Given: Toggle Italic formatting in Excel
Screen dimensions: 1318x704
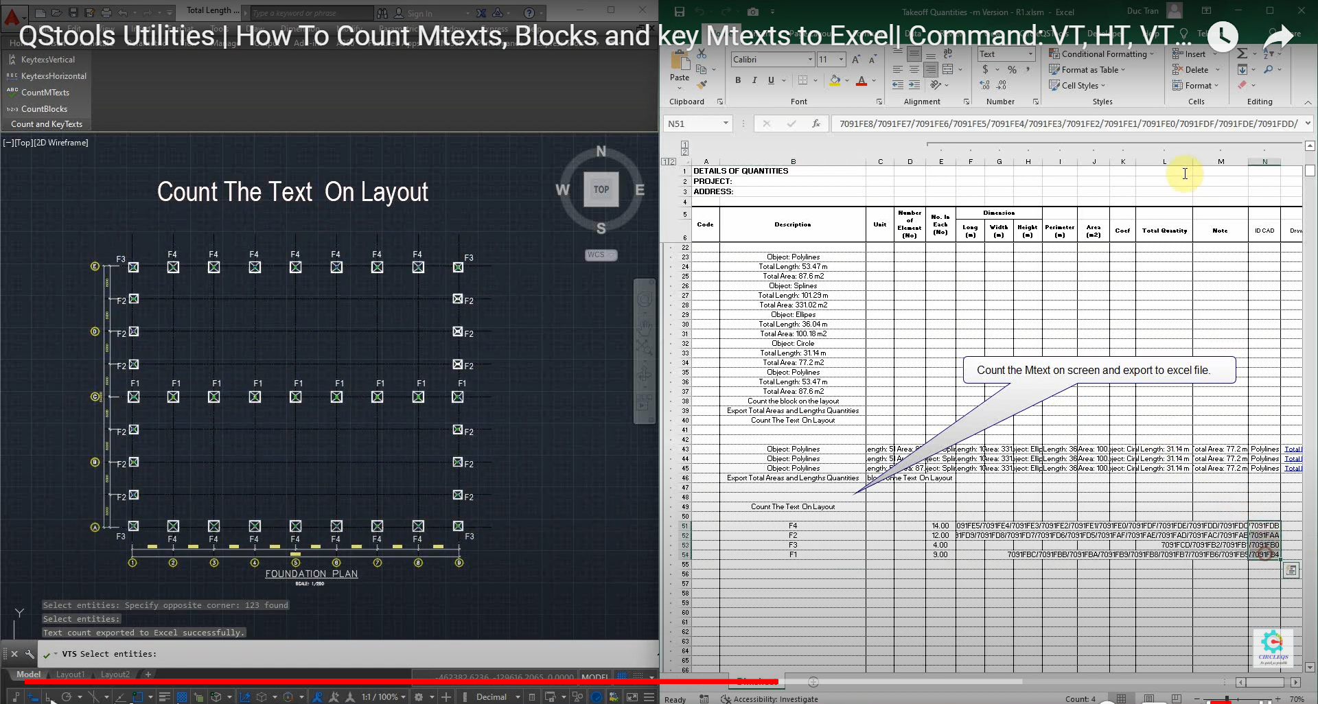Looking at the screenshot, I should pos(754,80).
